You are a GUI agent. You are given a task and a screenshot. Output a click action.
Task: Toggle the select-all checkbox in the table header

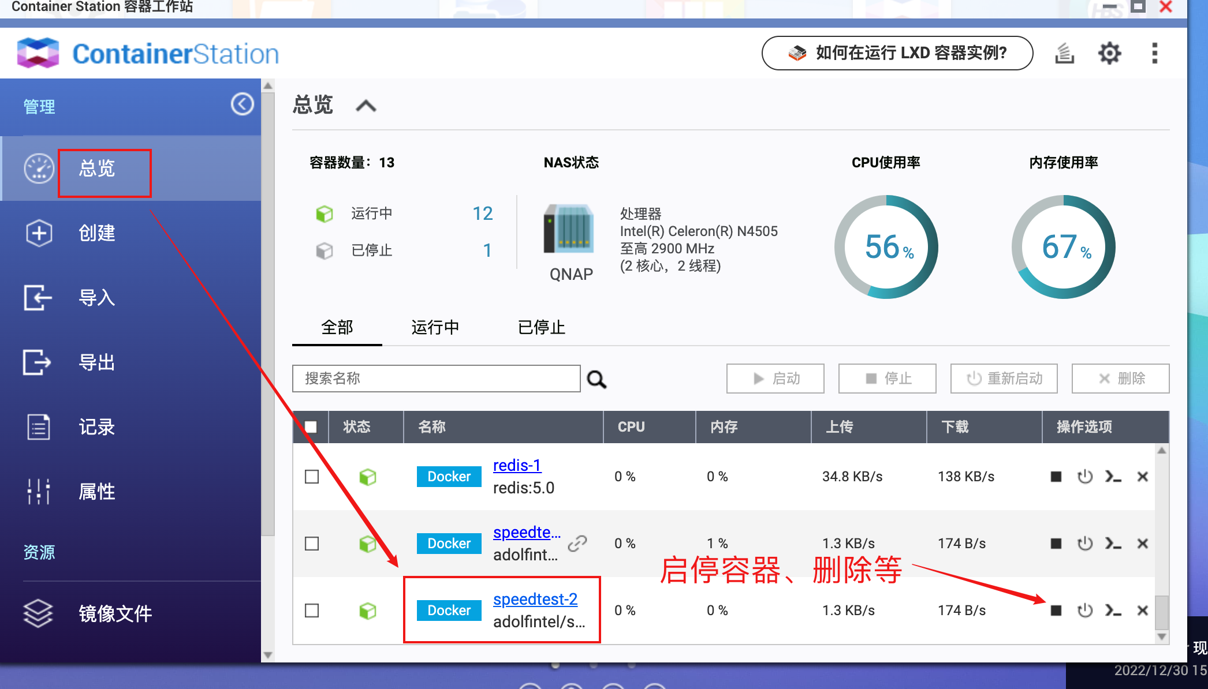[311, 427]
